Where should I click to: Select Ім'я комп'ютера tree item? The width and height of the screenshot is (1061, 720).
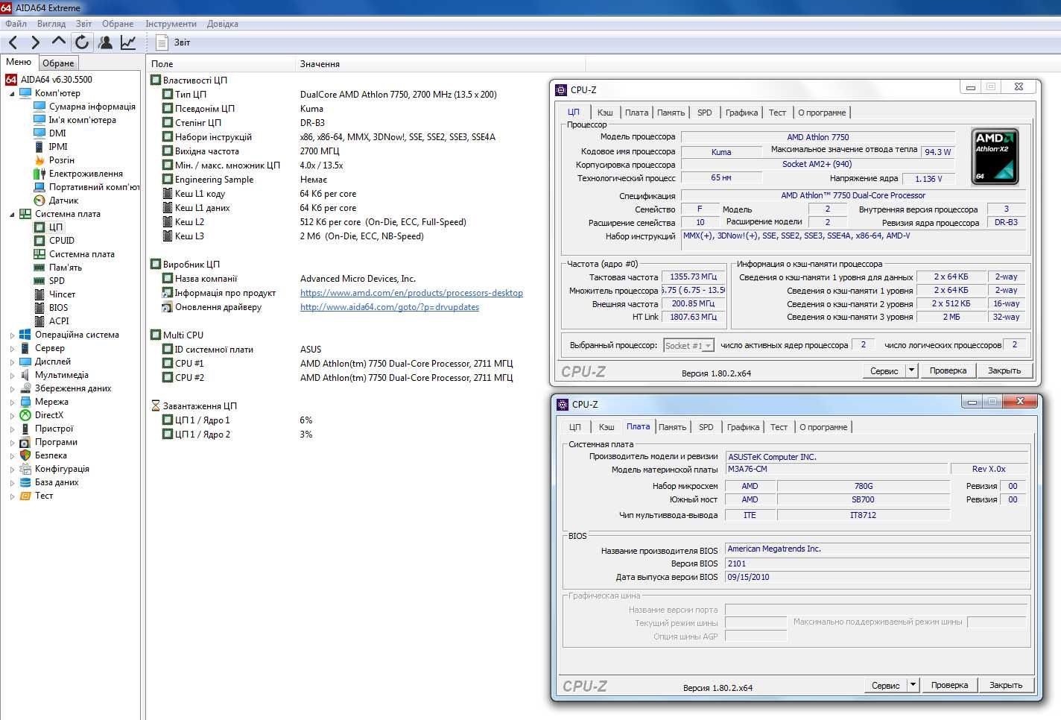point(82,120)
